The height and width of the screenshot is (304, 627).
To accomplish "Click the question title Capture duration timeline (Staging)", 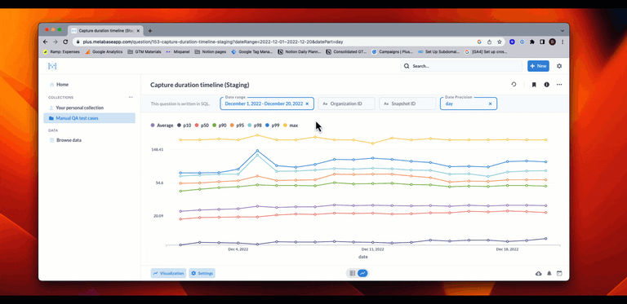I will 200,85.
